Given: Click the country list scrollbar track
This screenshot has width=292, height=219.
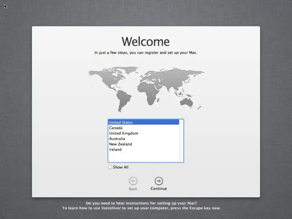Looking at the screenshot, I should (x=181, y=141).
